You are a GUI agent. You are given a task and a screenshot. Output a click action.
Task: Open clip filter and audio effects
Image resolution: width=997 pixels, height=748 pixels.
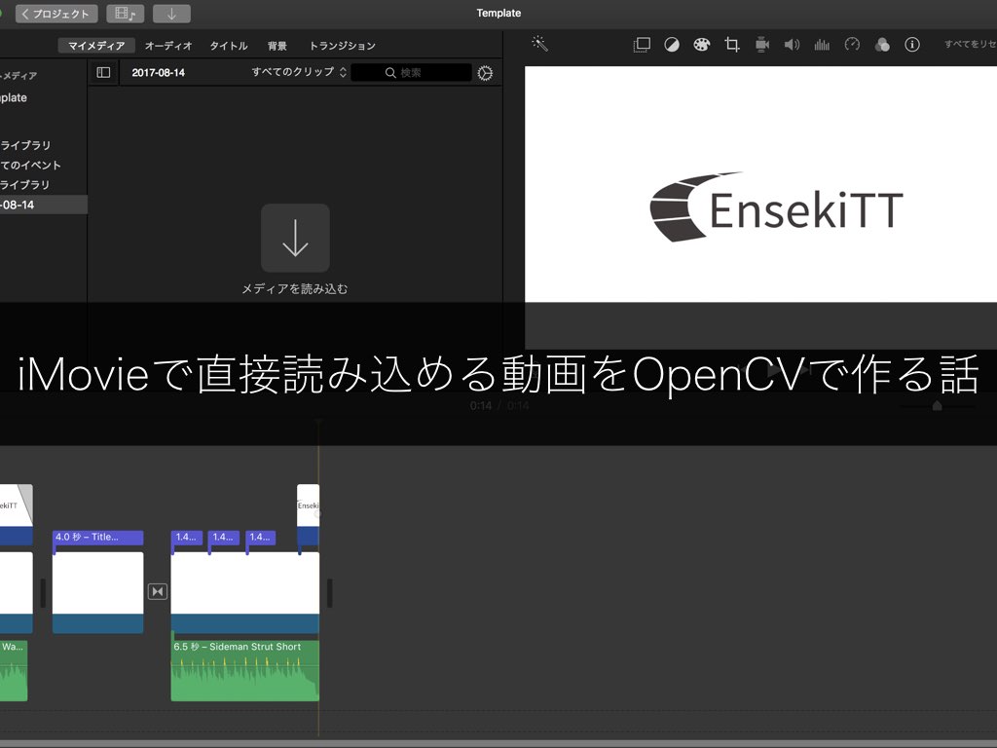[882, 45]
